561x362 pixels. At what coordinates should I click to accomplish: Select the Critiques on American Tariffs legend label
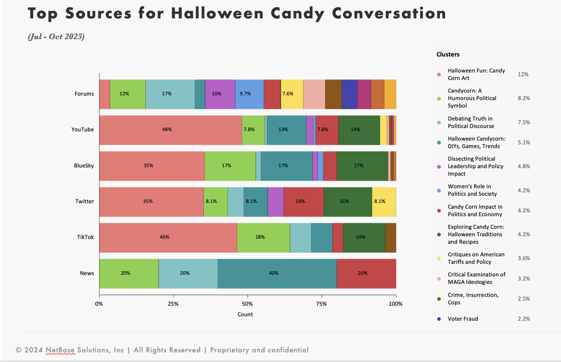point(476,258)
